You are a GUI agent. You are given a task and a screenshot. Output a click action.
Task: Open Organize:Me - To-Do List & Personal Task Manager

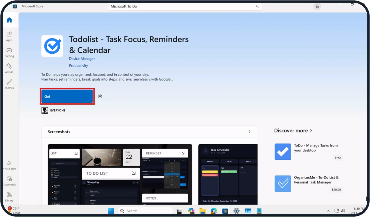tap(316, 180)
